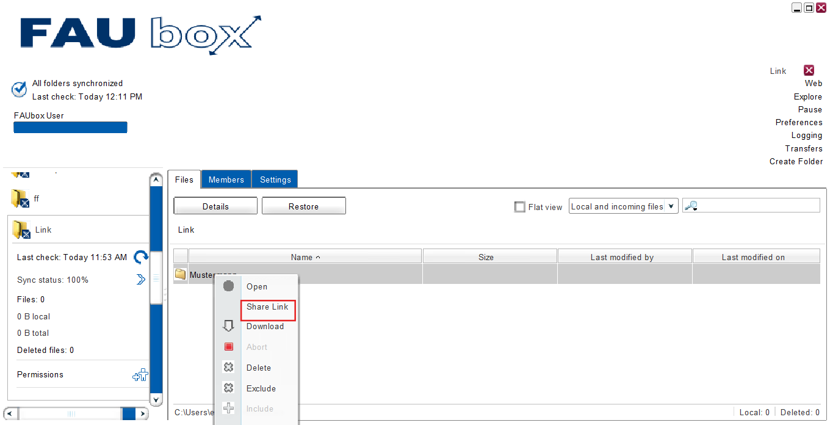The width and height of the screenshot is (830, 425).
Task: Click the add member icon beside Permissions
Action: [x=140, y=376]
